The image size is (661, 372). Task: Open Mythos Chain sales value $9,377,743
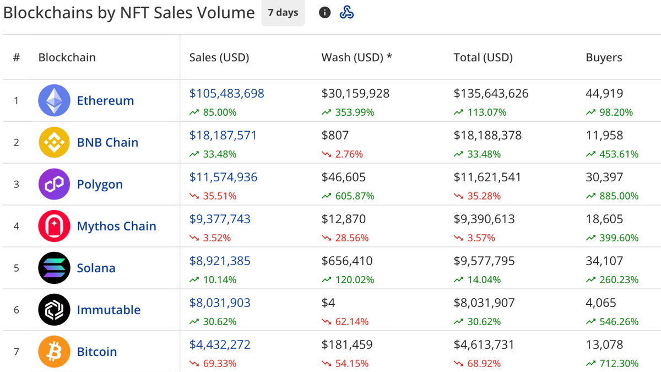point(219,219)
